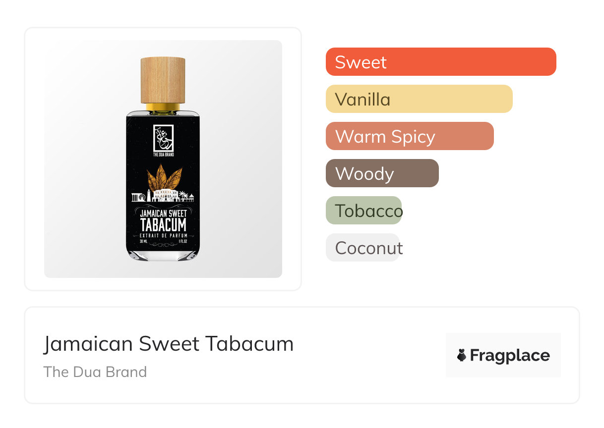Click the Warm Spicy accord bar
The width and height of the screenshot is (604, 428).
point(409,136)
